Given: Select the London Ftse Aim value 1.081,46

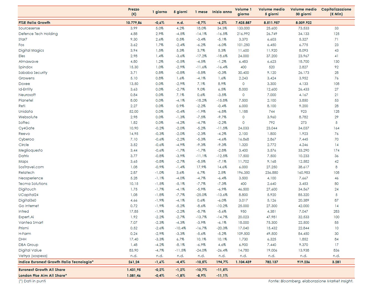Looking at the screenshot, I should (134, 275).
